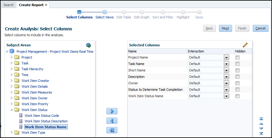Image resolution: width=272 pixels, height=138 pixels.
Task: Click the Next button
Action: click(225, 28)
